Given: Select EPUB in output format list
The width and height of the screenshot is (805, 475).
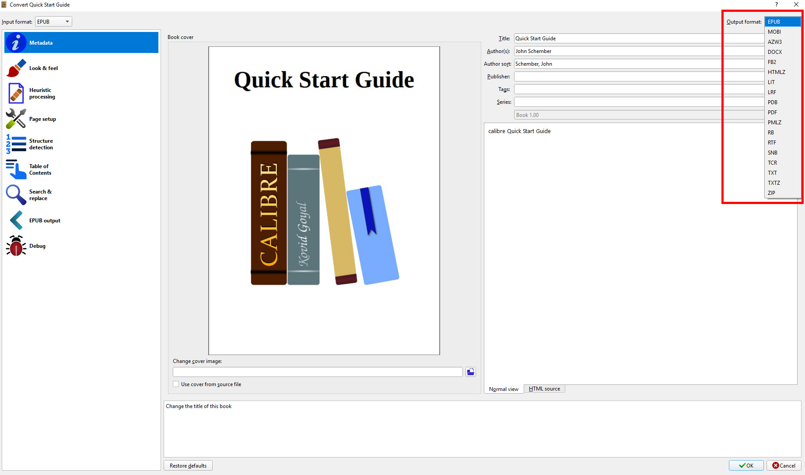Looking at the screenshot, I should (x=783, y=21).
